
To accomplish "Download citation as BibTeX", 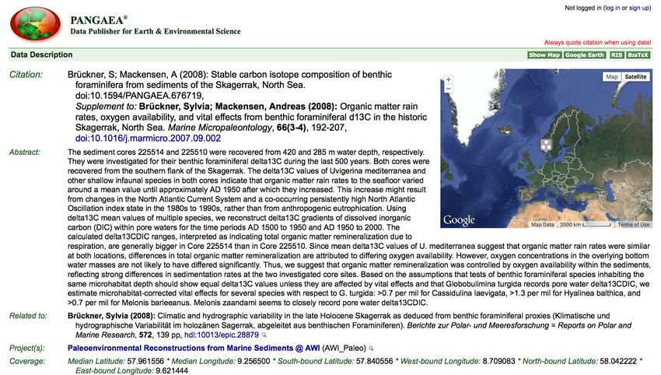I will click(638, 54).
